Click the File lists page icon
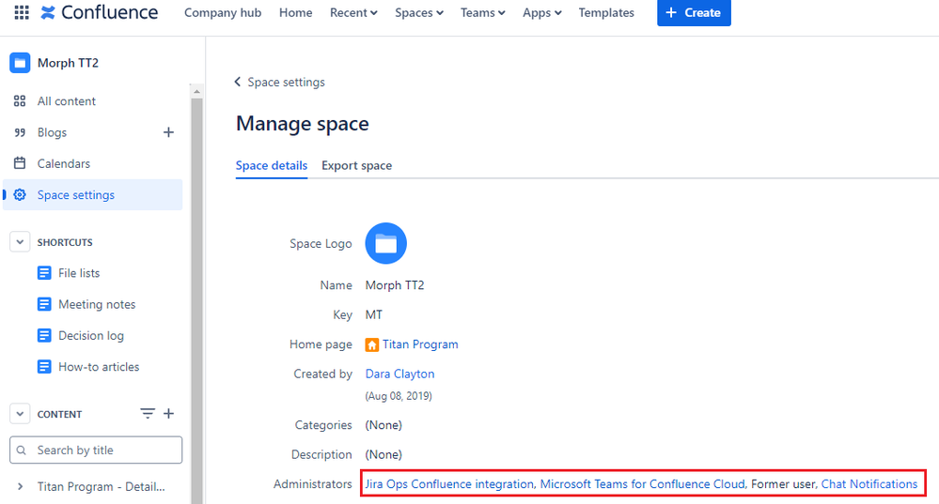939x504 pixels. 44,273
